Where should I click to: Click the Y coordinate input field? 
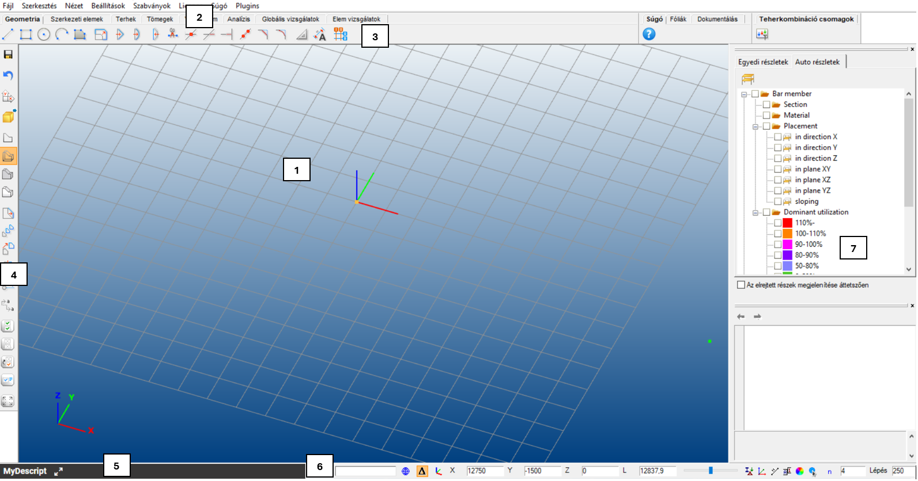pyautogui.click(x=542, y=471)
